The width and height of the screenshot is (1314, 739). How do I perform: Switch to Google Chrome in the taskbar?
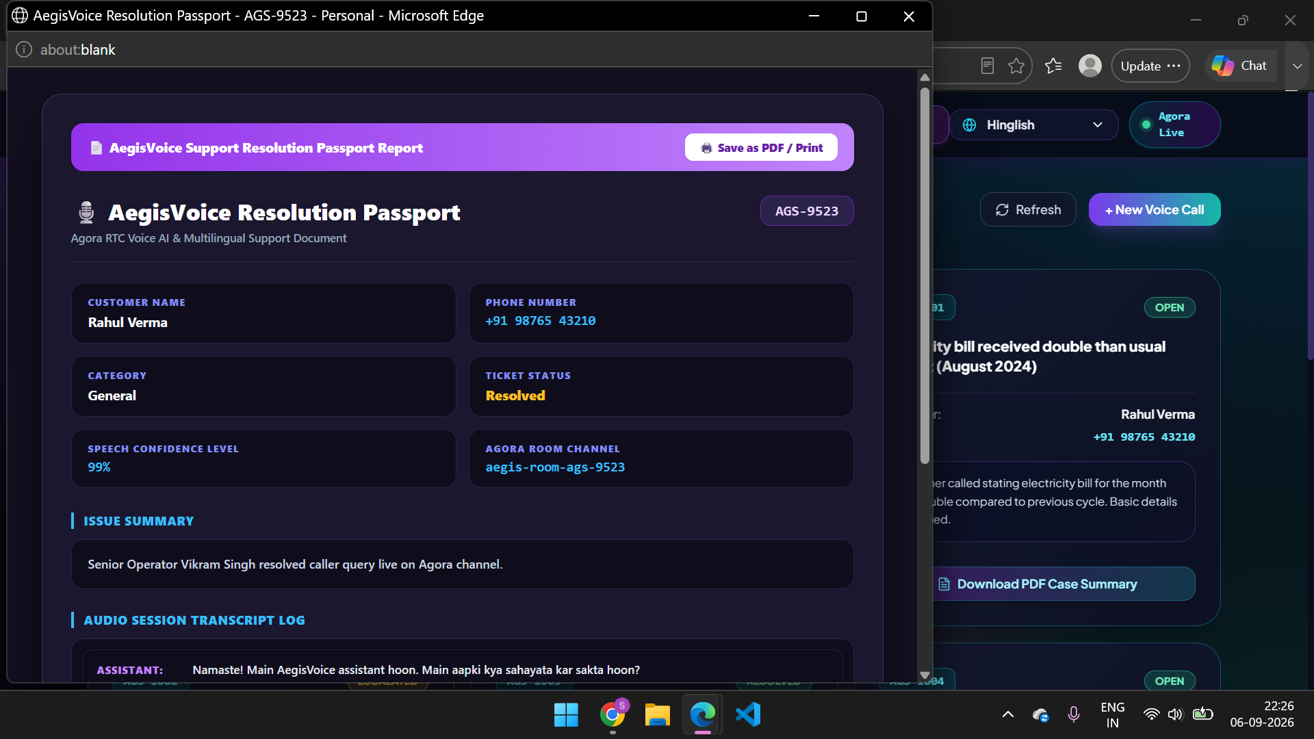613,715
